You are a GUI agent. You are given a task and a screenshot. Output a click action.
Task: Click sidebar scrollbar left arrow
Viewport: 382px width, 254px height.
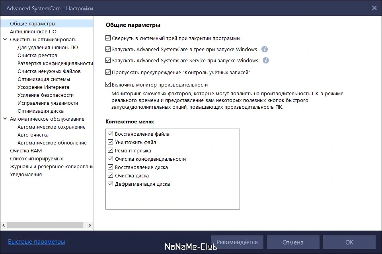(x=4, y=225)
